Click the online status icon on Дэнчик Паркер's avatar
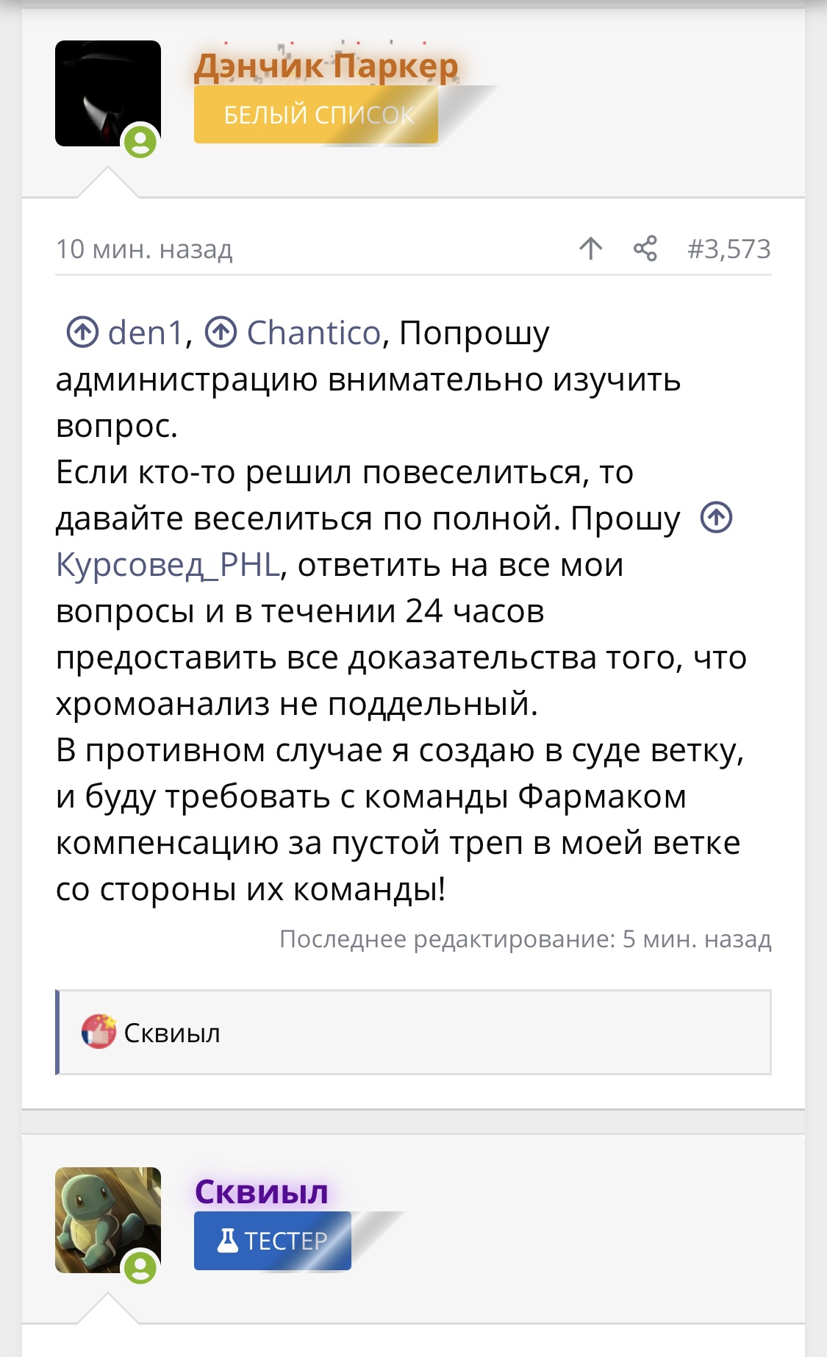 pyautogui.click(x=140, y=141)
